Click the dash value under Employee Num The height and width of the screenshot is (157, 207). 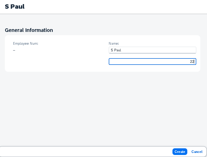pyautogui.click(x=14, y=50)
